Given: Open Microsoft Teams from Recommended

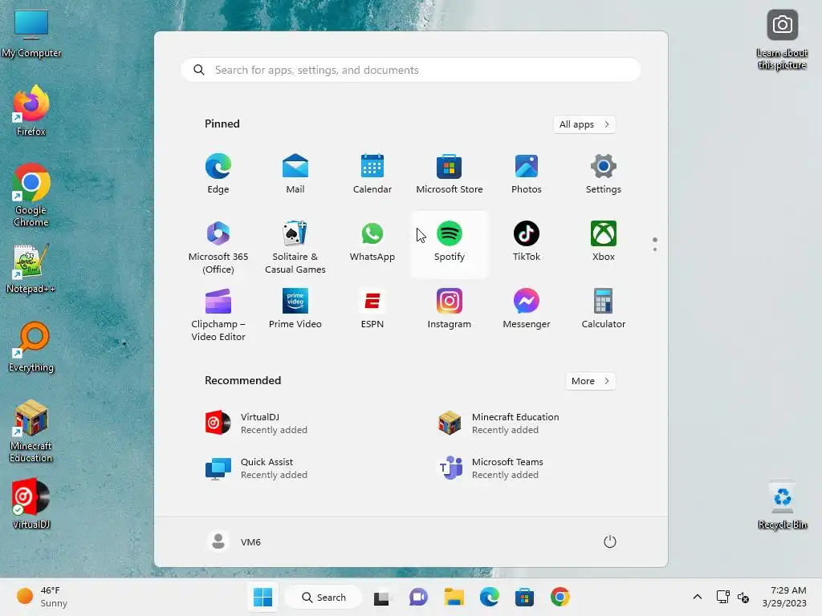Looking at the screenshot, I should pyautogui.click(x=490, y=468).
